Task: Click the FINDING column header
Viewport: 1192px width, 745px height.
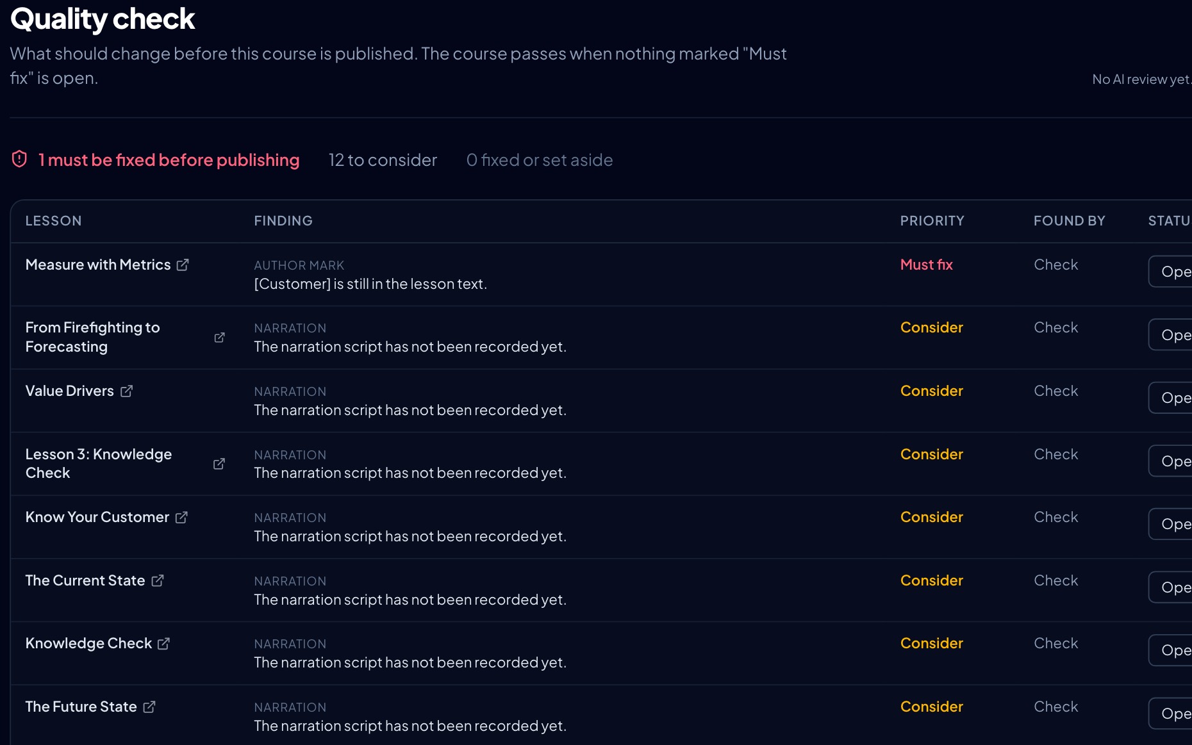Action: click(x=283, y=220)
